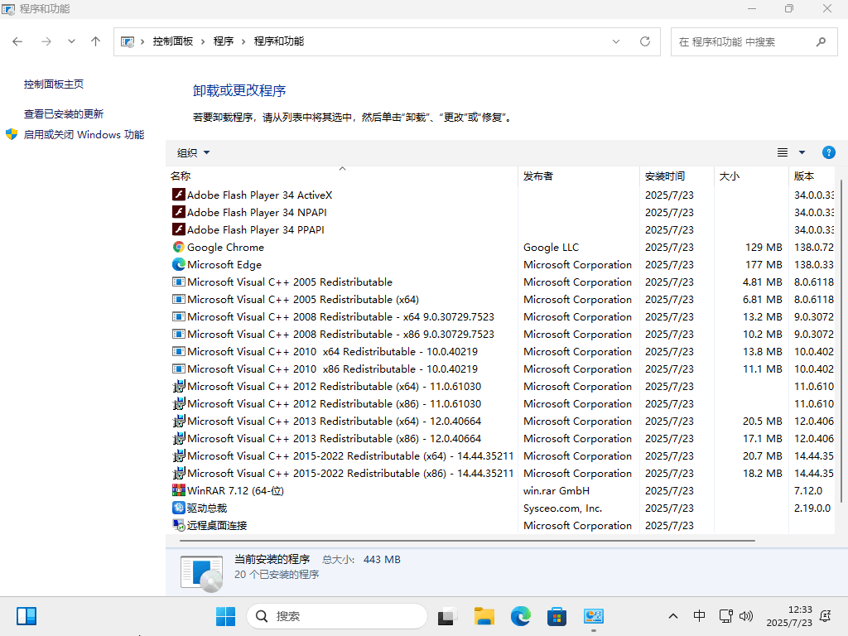This screenshot has width=848, height=636.
Task: Sort by the 名称 column header
Action: click(342, 176)
